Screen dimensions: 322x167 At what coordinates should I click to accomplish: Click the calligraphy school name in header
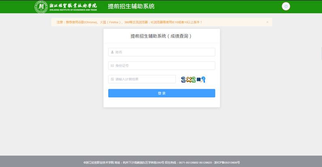73,5
